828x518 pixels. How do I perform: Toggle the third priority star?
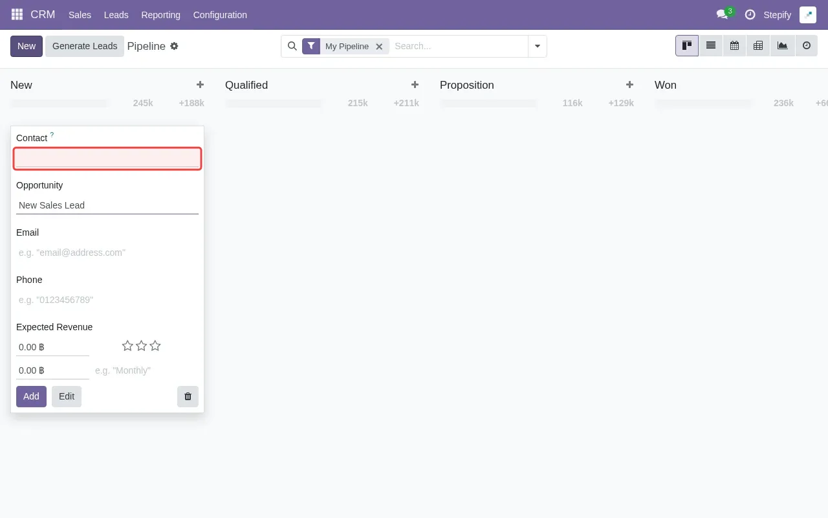(x=155, y=346)
